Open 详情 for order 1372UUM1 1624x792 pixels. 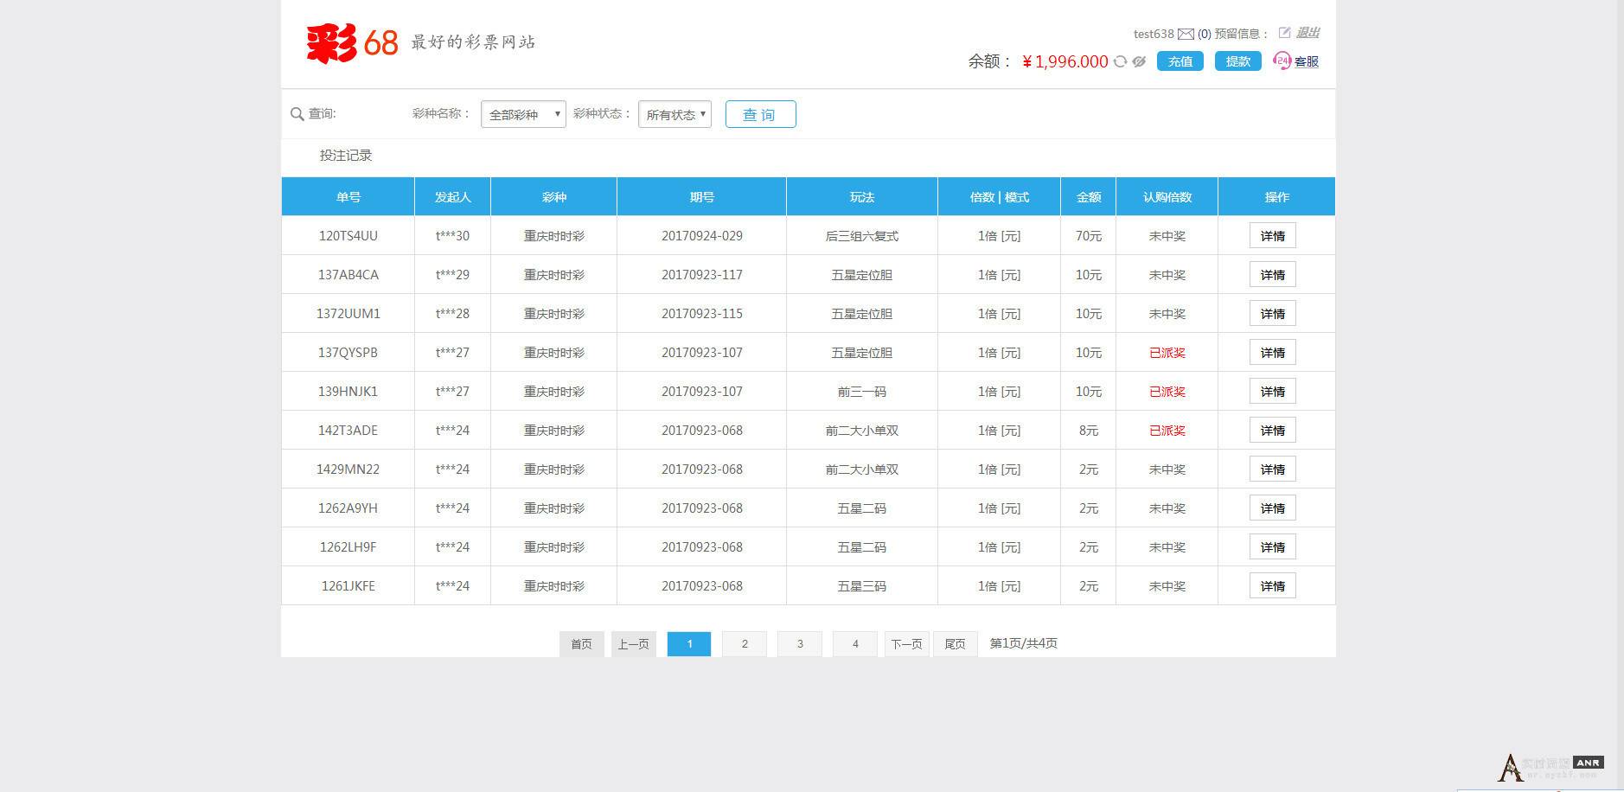pos(1273,314)
